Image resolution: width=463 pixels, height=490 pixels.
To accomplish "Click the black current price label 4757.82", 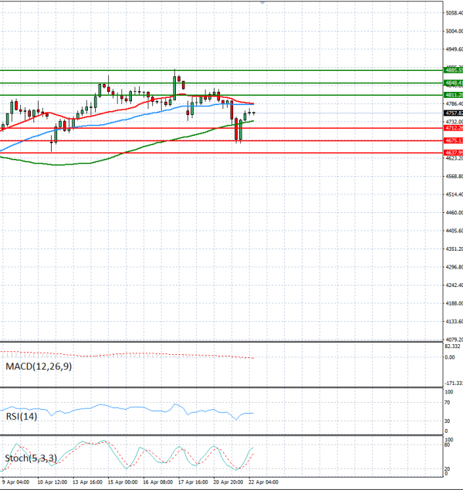I will (x=453, y=113).
